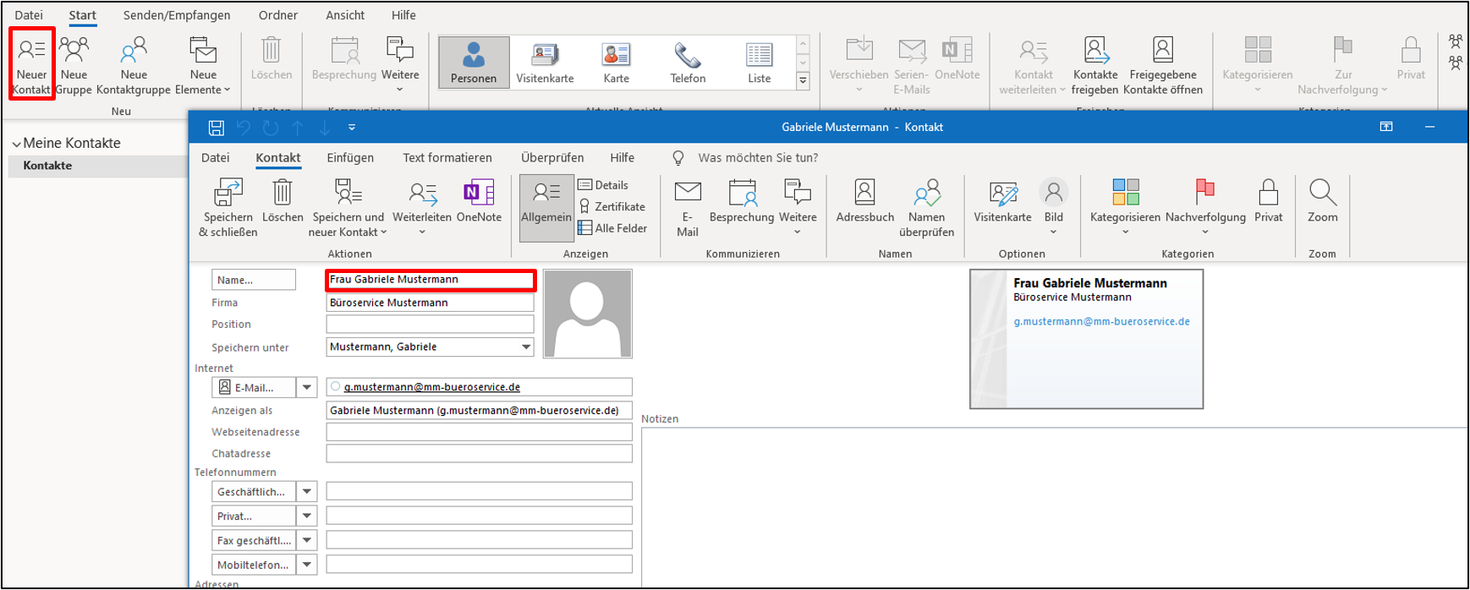The width and height of the screenshot is (1470, 590).
Task: Expand the view gallery more arrow
Action: click(x=803, y=81)
